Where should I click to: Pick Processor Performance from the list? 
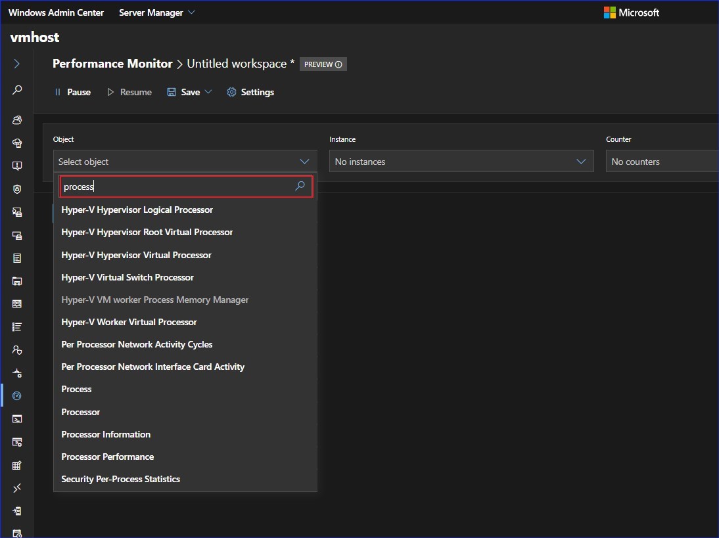(185, 457)
